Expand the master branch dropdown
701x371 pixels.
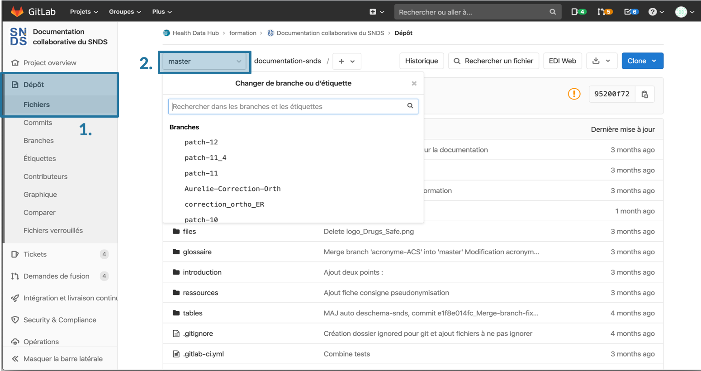204,62
